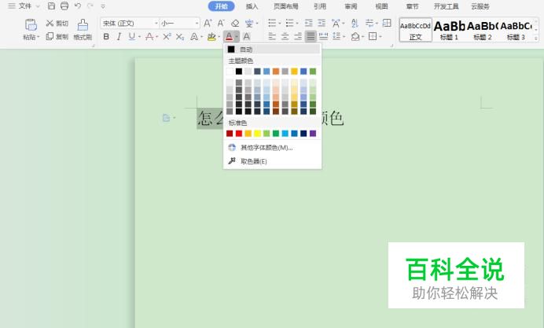Switch to the 页面布局 tab
The height and width of the screenshot is (328, 544).
coord(286,6)
